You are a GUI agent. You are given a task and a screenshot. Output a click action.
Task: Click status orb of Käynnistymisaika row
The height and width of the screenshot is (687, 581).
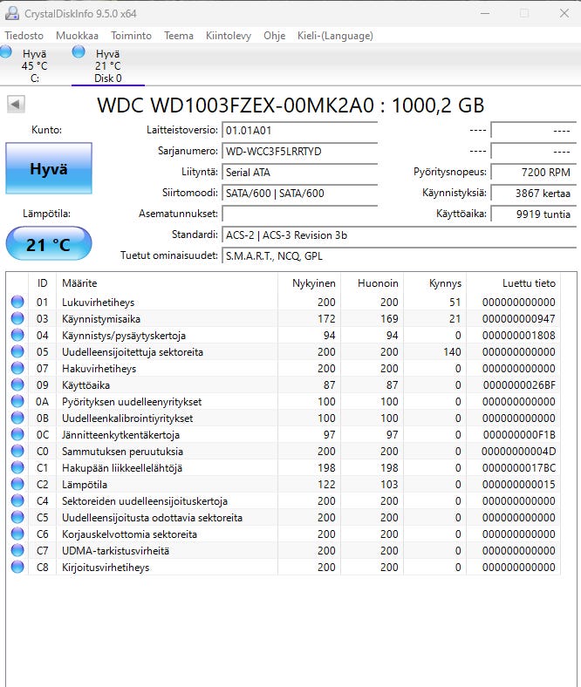17,318
